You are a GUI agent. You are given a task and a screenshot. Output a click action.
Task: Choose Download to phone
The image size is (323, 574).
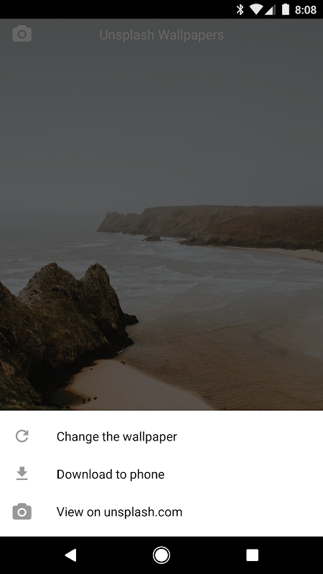(161, 474)
